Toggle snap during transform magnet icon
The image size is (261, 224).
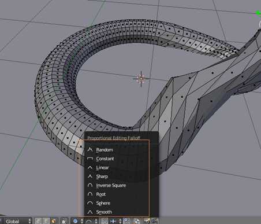105,221
